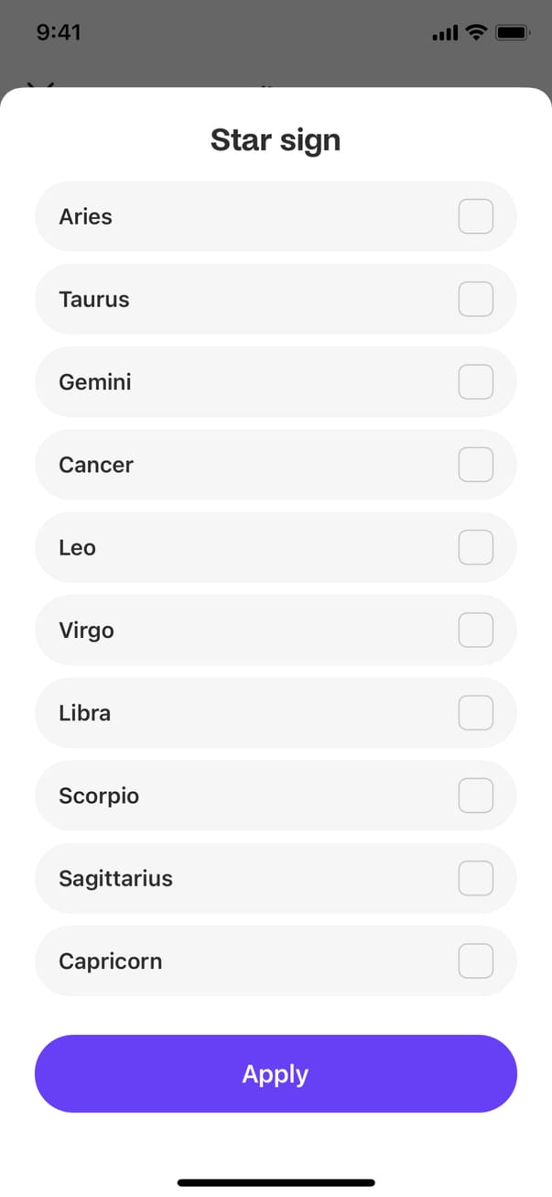Click the Scorpio label text
Viewport: 552px width, 1197px height.
tap(99, 796)
